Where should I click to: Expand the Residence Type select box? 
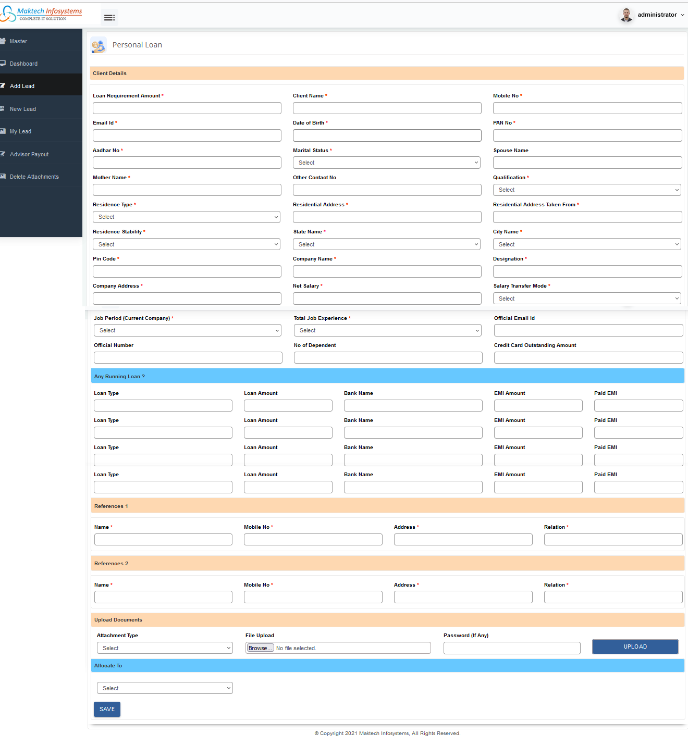(187, 217)
